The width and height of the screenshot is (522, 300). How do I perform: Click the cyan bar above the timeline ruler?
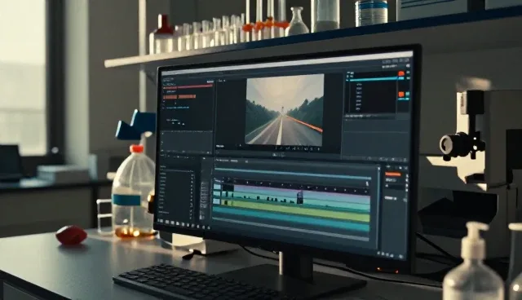click(x=292, y=174)
